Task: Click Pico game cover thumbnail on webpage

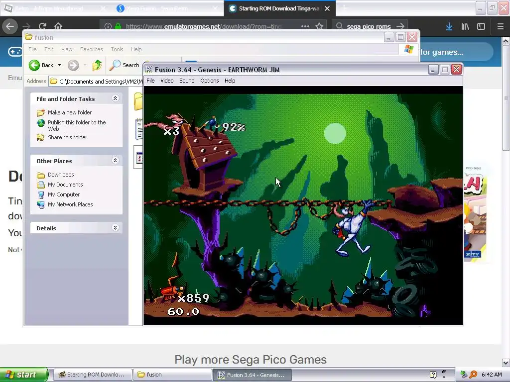Action: pos(475,213)
